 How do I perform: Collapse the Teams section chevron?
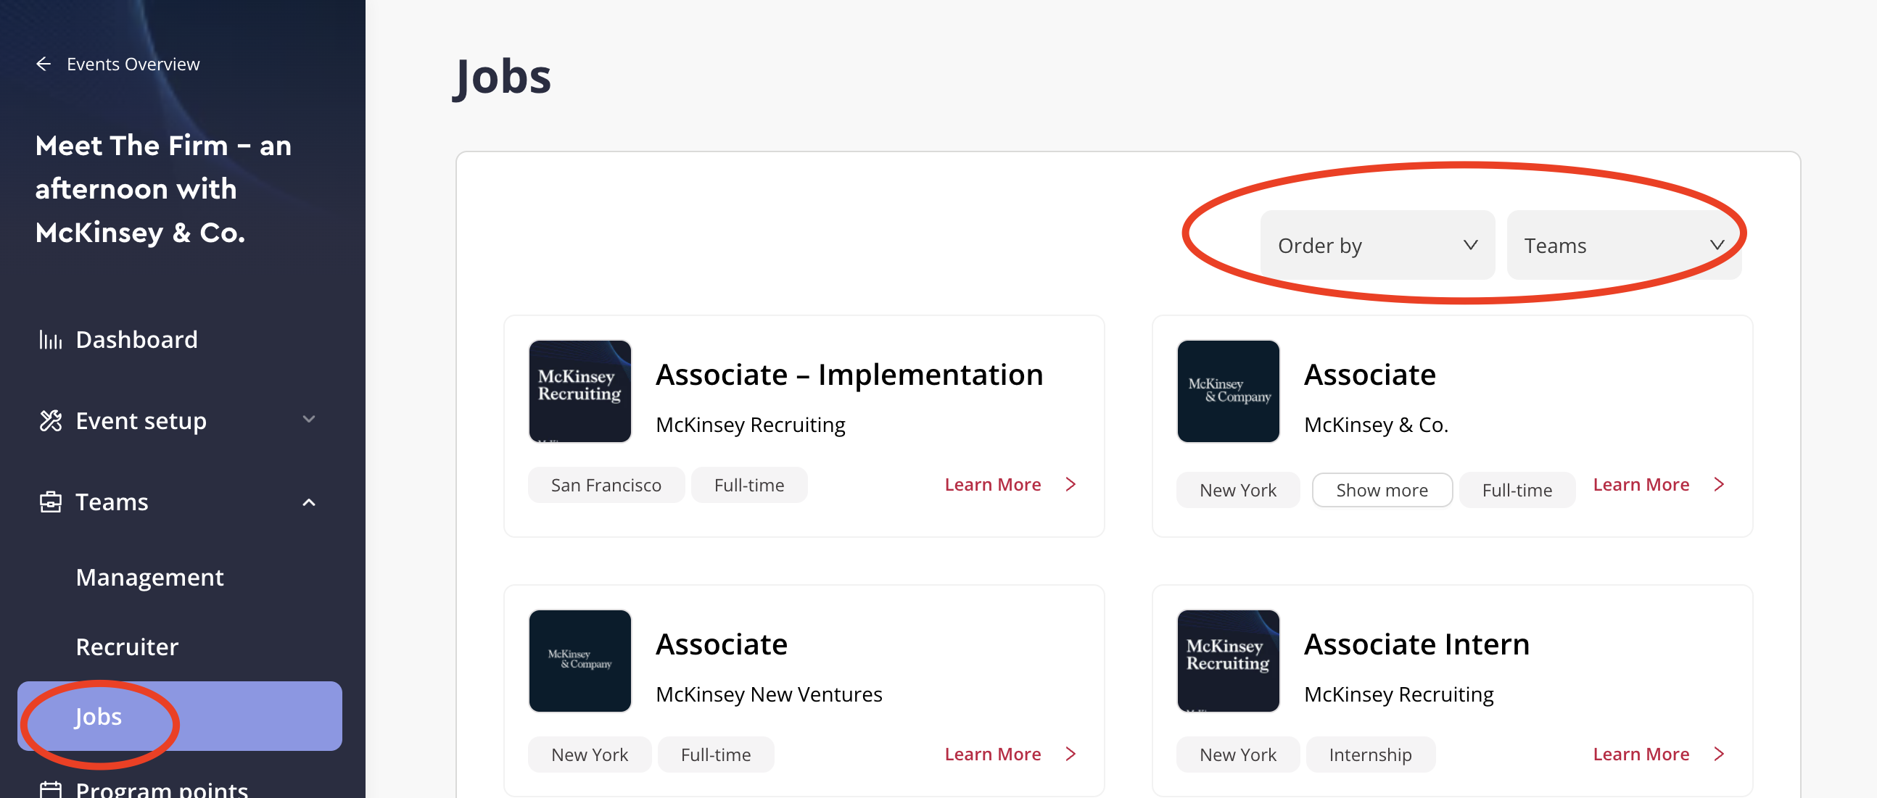(x=309, y=502)
